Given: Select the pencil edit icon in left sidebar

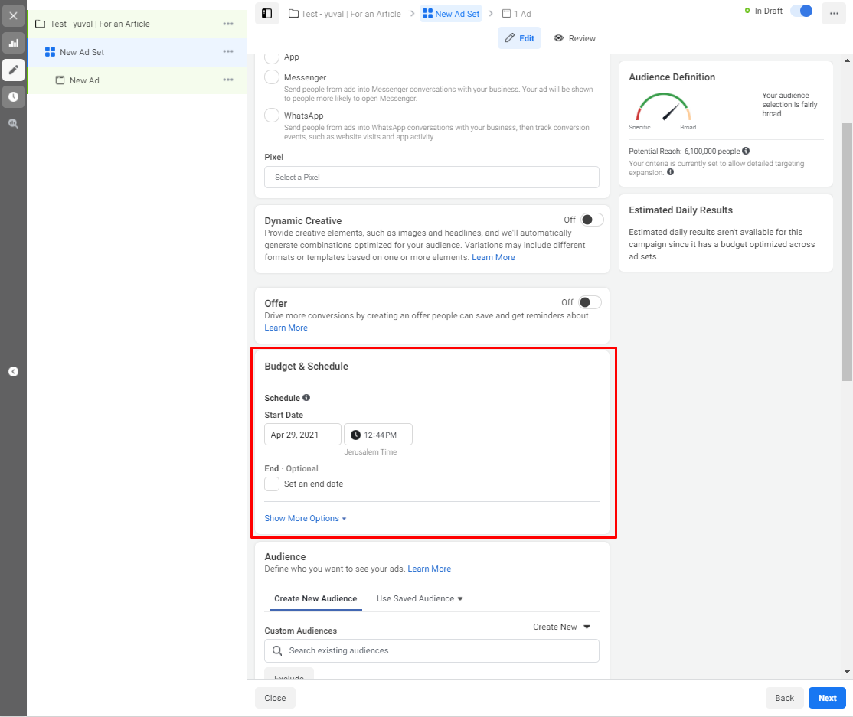Looking at the screenshot, I should point(13,70).
